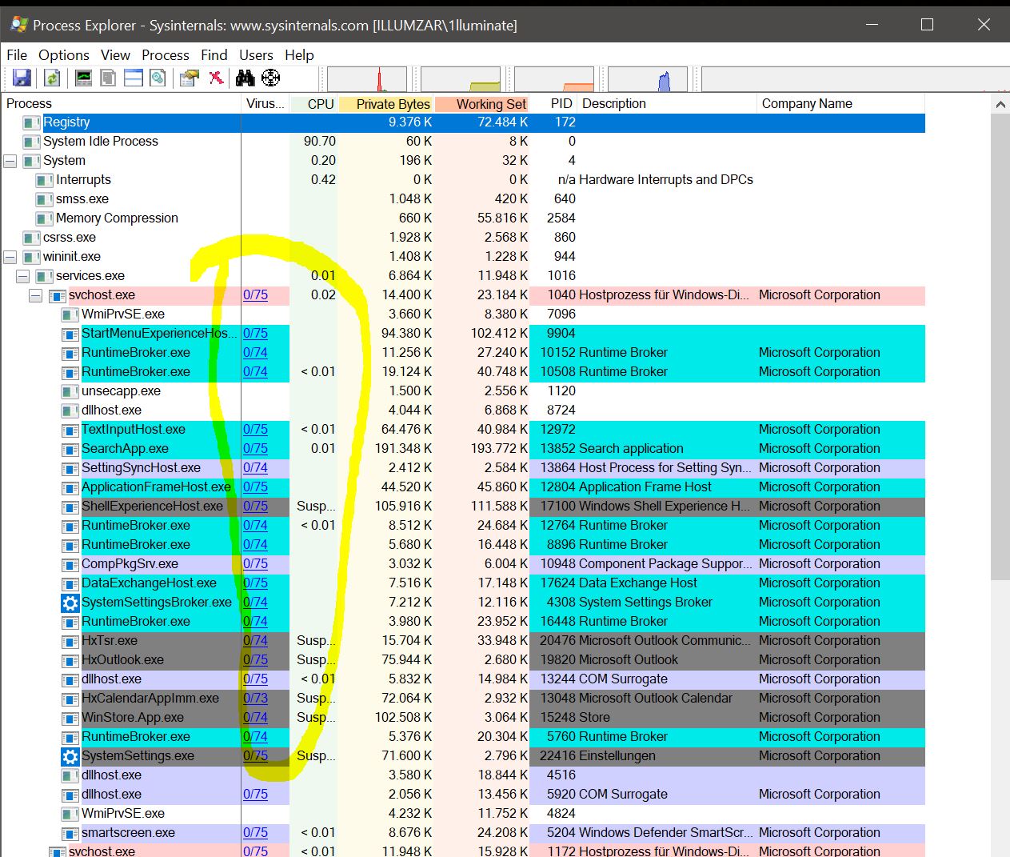1010x857 pixels.
Task: Sort by the Description column header
Action: point(668,103)
